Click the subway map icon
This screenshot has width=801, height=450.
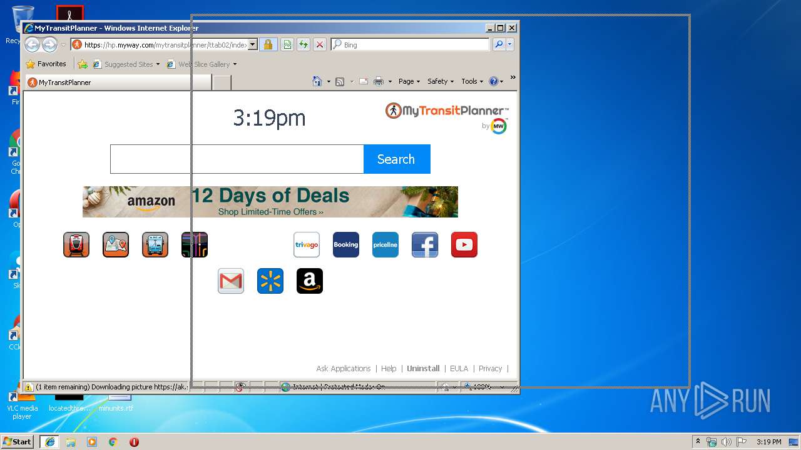pyautogui.click(x=195, y=244)
